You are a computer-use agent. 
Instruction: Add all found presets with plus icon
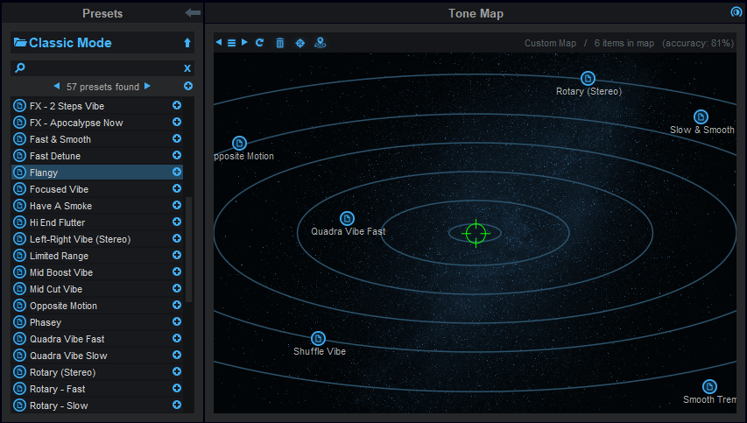click(188, 87)
